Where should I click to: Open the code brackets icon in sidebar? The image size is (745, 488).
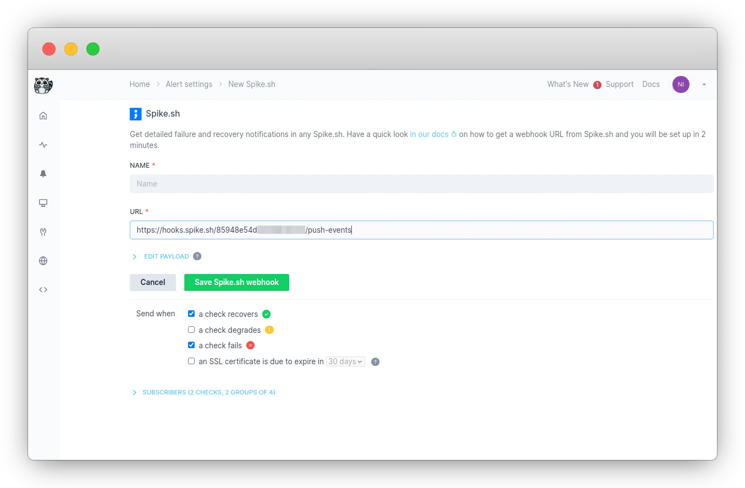pos(43,290)
